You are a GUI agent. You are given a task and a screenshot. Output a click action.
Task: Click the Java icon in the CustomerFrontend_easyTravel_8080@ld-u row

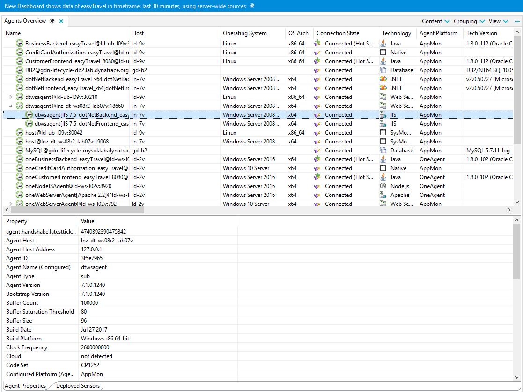click(383, 61)
